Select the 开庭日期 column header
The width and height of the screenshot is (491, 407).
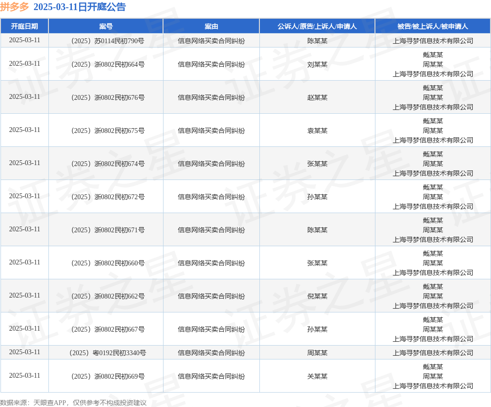tap(24, 26)
